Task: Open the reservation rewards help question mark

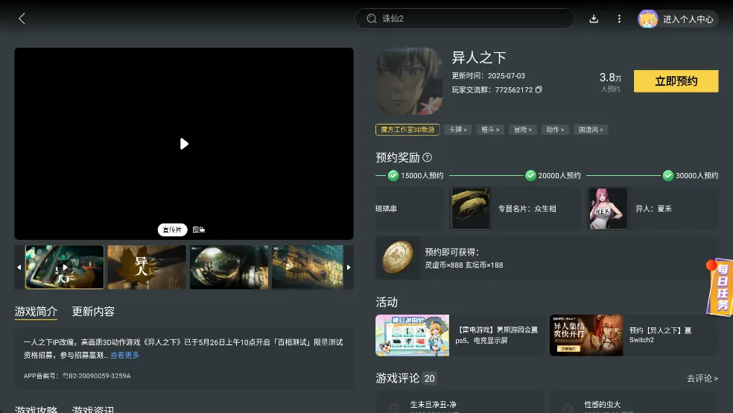Action: [x=427, y=157]
